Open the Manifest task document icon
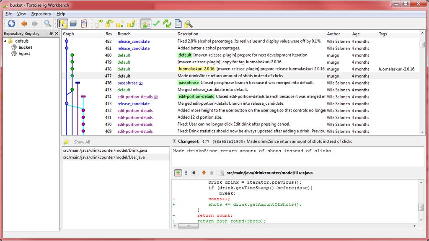Viewport: 429px width, 241px height. pos(178,24)
